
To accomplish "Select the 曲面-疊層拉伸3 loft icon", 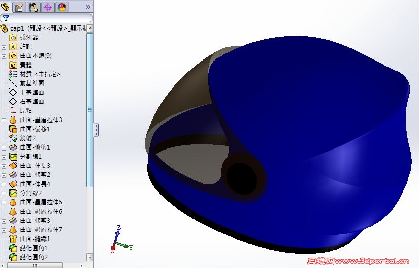I will point(13,120).
